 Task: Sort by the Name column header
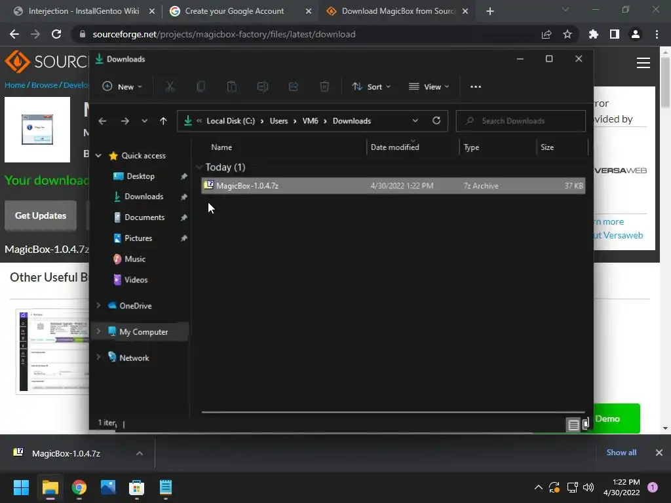pos(221,147)
